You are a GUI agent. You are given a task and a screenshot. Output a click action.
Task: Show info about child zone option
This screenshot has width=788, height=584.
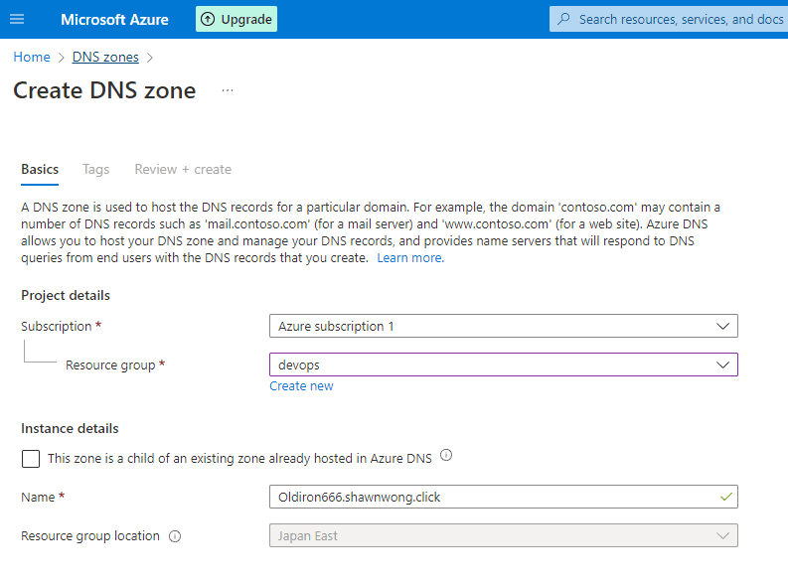(x=446, y=456)
